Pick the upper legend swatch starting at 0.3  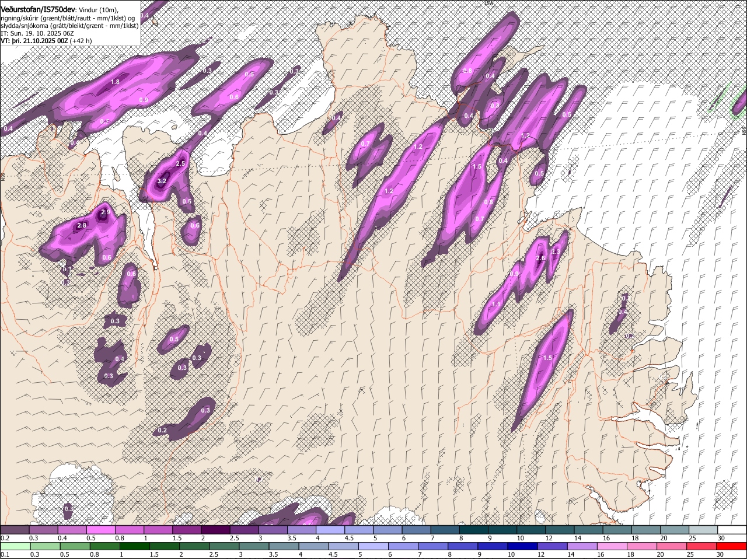coord(43,529)
